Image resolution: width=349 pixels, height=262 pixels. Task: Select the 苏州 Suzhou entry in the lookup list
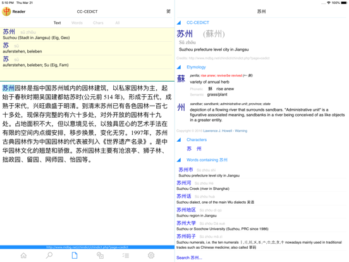tap(87, 35)
